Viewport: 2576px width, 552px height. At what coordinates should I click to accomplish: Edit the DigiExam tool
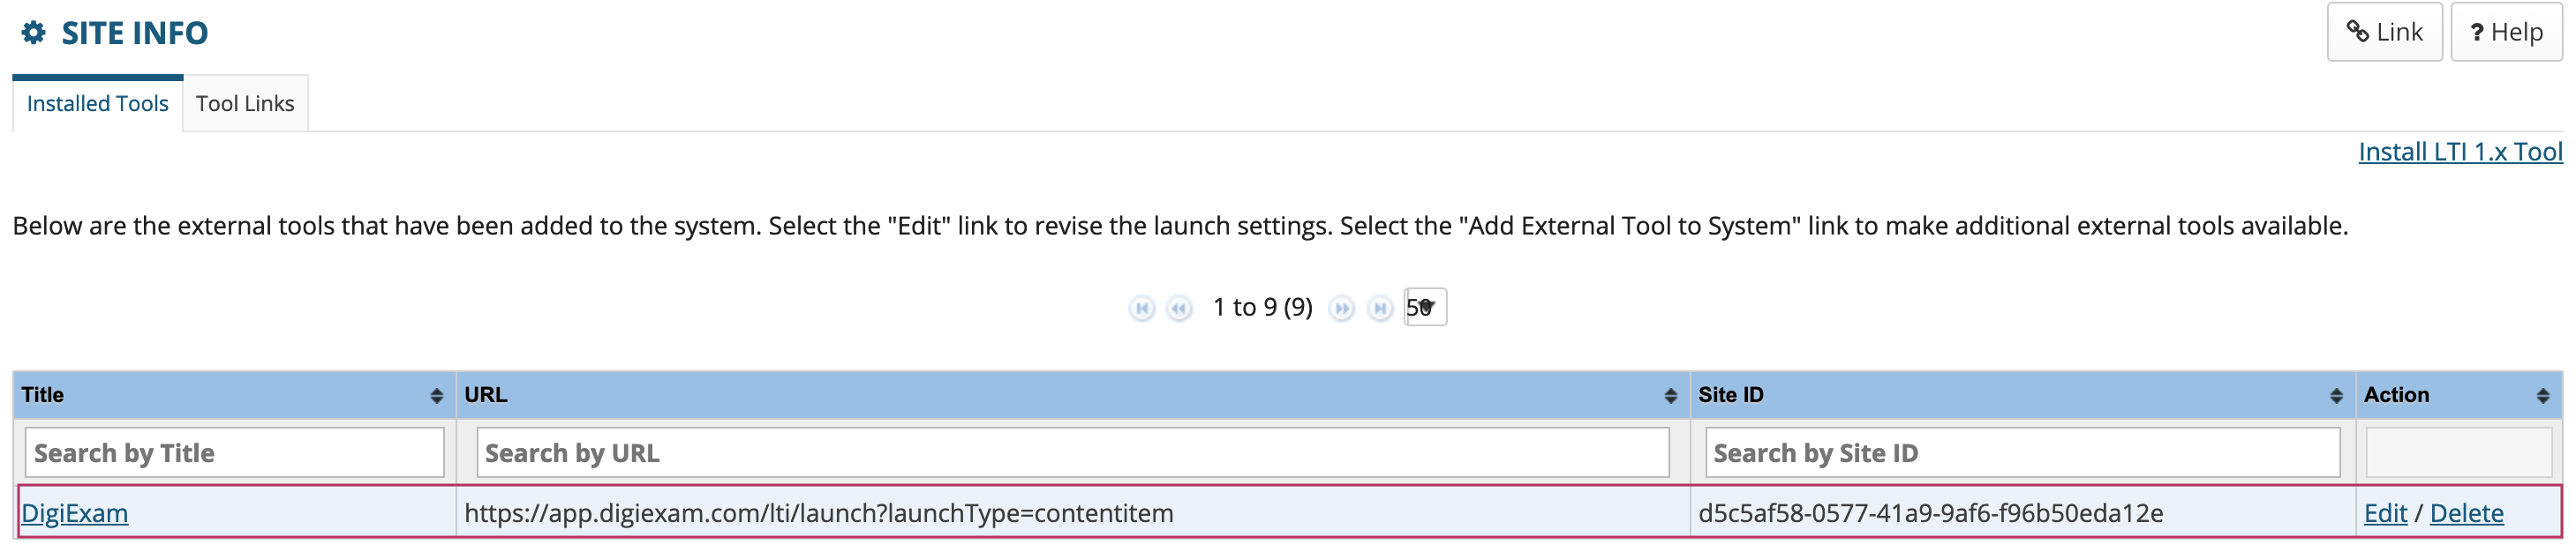tap(2385, 513)
